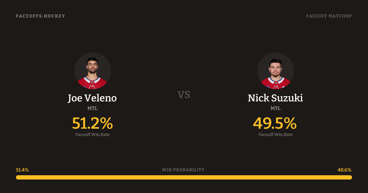Click the NHL shield on Suzuki's jersey collar
368x193 pixels.
tap(276, 82)
